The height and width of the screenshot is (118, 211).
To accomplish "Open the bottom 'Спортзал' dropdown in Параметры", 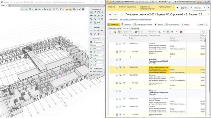I will 99,71.
